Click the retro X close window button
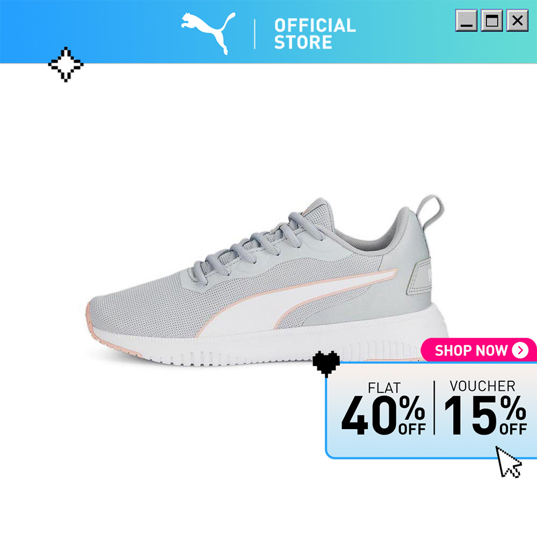 [517, 20]
